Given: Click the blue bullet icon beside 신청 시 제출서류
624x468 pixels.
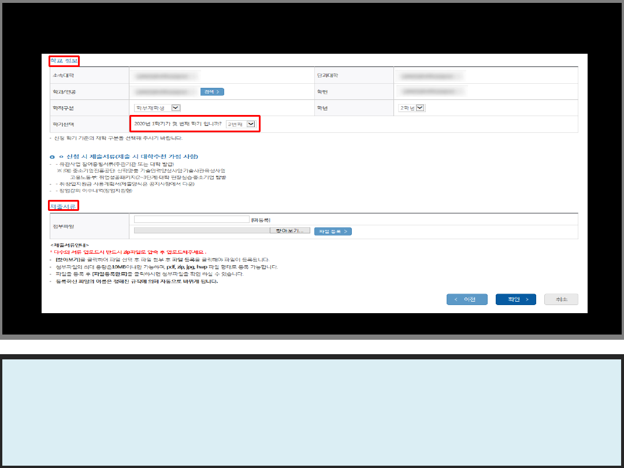Looking at the screenshot, I should click(x=53, y=157).
